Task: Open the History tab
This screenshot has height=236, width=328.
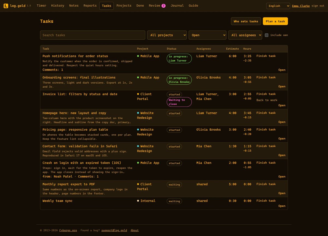Action: pyautogui.click(x=58, y=5)
